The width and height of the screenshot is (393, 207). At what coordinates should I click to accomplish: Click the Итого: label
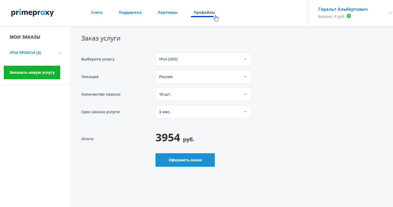88,139
